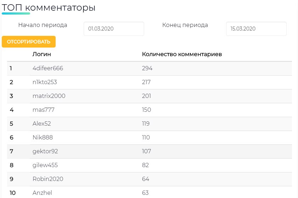Click the ОТСОРТИРОВАТЬ button
The width and height of the screenshot is (298, 198).
coord(29,42)
